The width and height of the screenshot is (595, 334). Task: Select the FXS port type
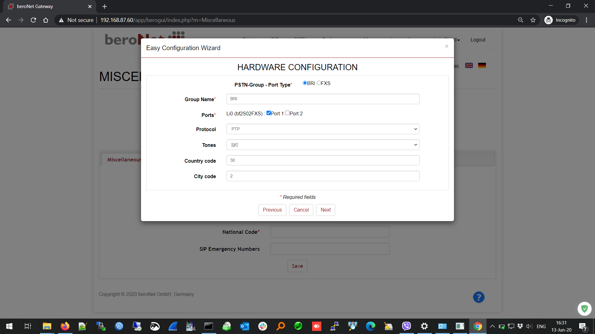[319, 83]
